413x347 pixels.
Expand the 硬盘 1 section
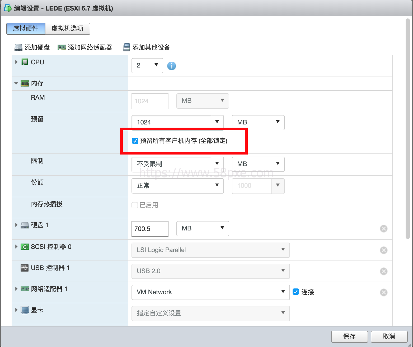coord(16,225)
